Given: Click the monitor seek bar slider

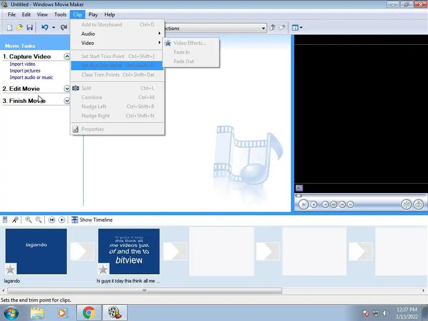Looking at the screenshot, I should pos(298,196).
